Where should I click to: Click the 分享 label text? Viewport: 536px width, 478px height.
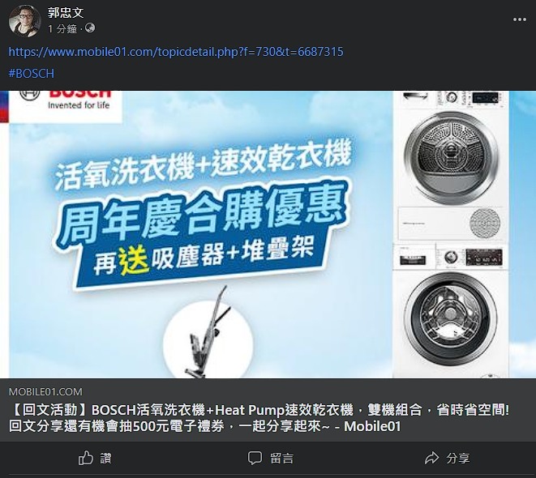tap(458, 459)
